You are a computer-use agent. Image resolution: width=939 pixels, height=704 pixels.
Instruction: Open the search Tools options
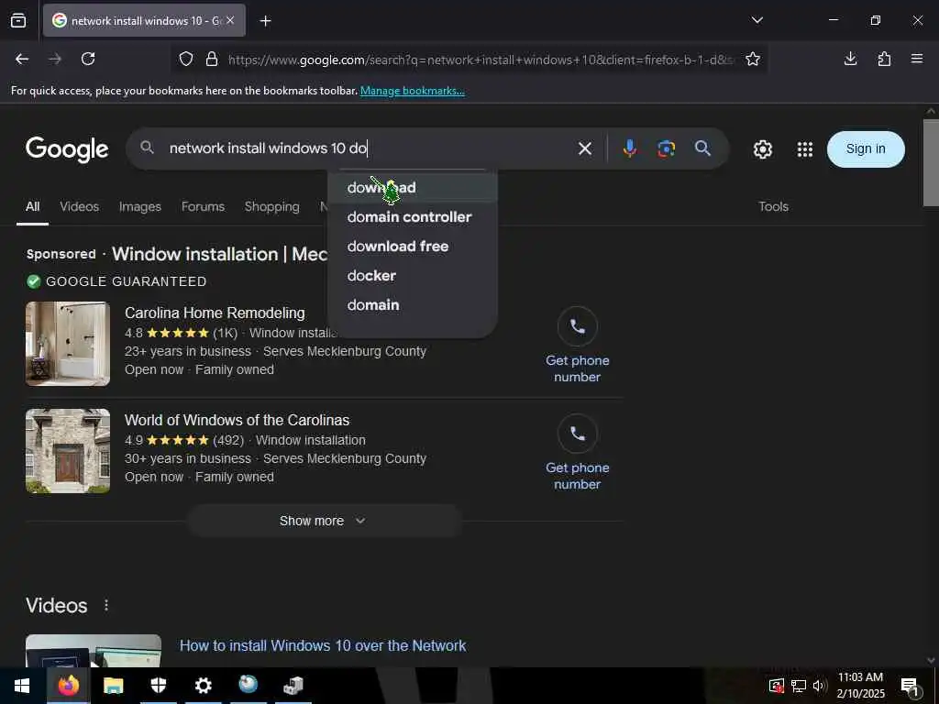pos(773,206)
